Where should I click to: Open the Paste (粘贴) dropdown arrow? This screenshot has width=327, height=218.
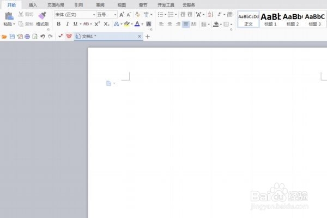coord(14,24)
